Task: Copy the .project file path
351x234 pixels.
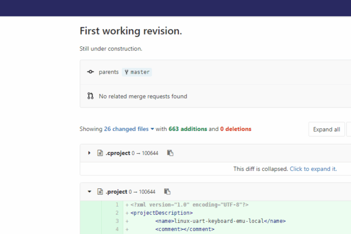Action: tap(167, 191)
